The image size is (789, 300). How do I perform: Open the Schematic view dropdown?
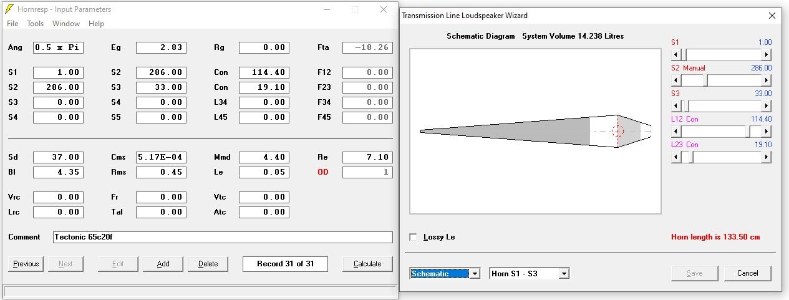tap(475, 273)
